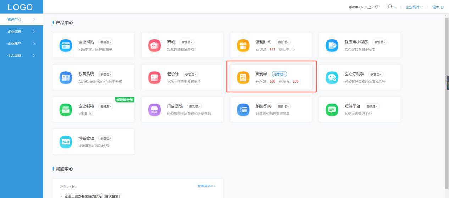The width and height of the screenshot is (449, 198).
Task: Click 去管理 button for 微传单
Action: [x=279, y=74]
